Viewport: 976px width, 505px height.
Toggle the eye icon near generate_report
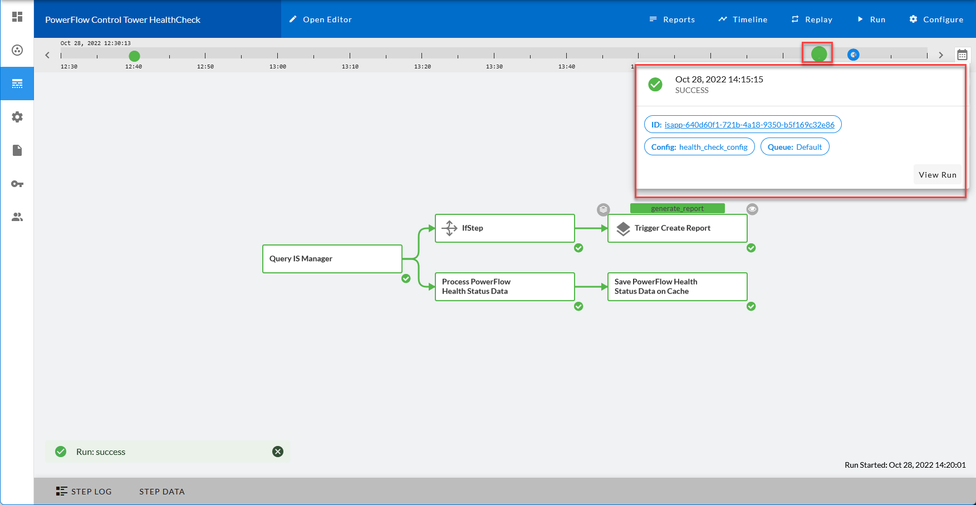[x=752, y=209]
